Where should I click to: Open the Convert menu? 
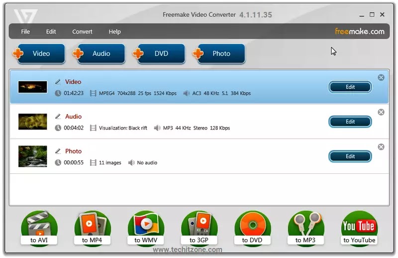tap(82, 31)
